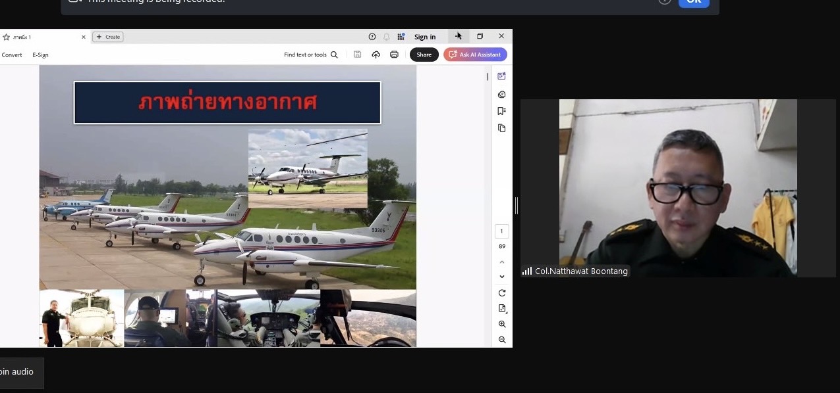Open the Adobe apps grid icon
The image size is (840, 393).
pyautogui.click(x=401, y=37)
